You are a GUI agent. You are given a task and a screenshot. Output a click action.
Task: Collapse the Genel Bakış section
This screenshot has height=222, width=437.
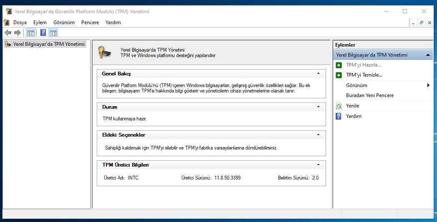click(x=318, y=73)
